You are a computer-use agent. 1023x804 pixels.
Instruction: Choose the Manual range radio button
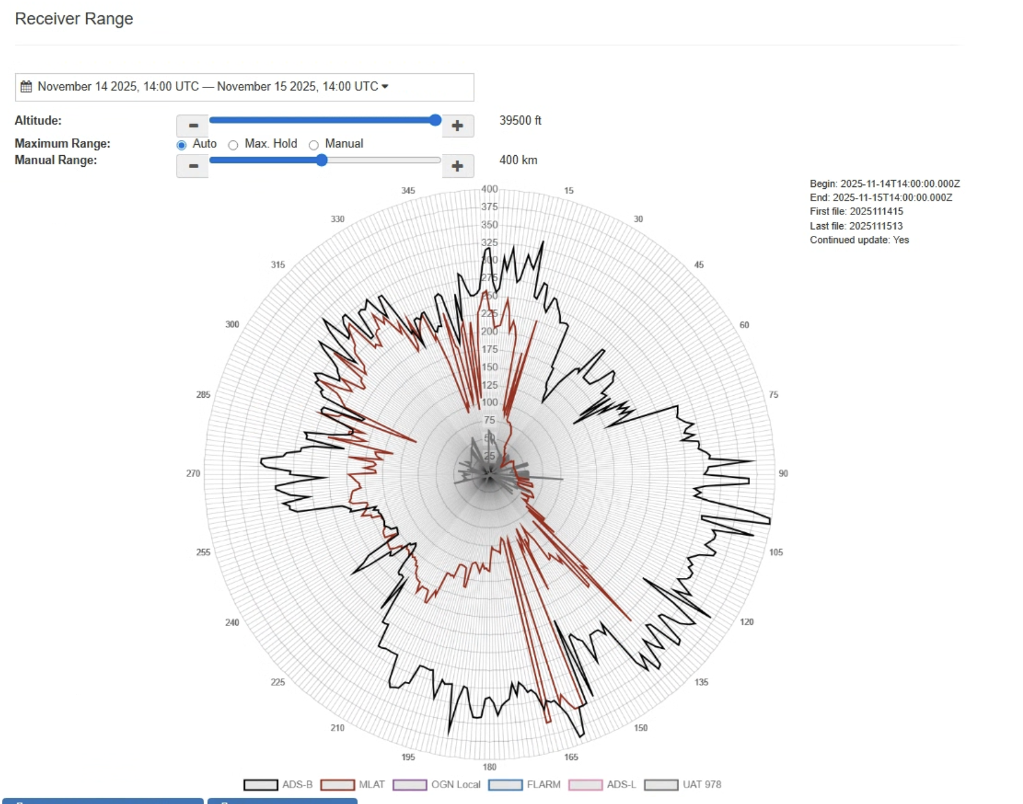pos(313,145)
